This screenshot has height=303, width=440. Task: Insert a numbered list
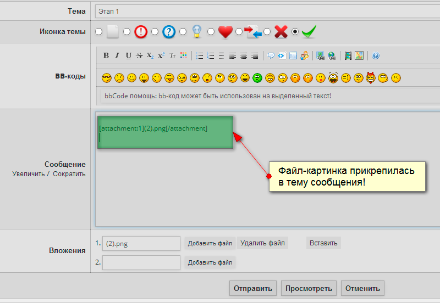pos(210,55)
